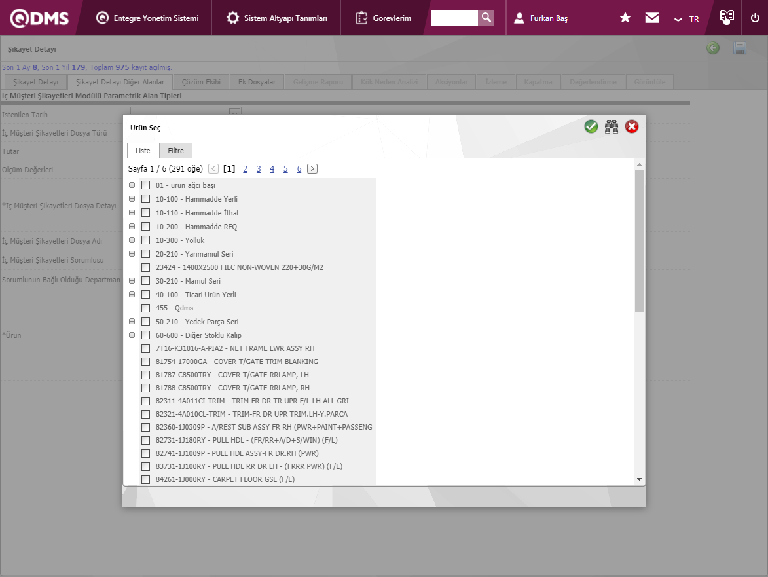This screenshot has height=577, width=768.
Task: Check the box for 10-100 Hammadde Yerli
Action: (145, 199)
